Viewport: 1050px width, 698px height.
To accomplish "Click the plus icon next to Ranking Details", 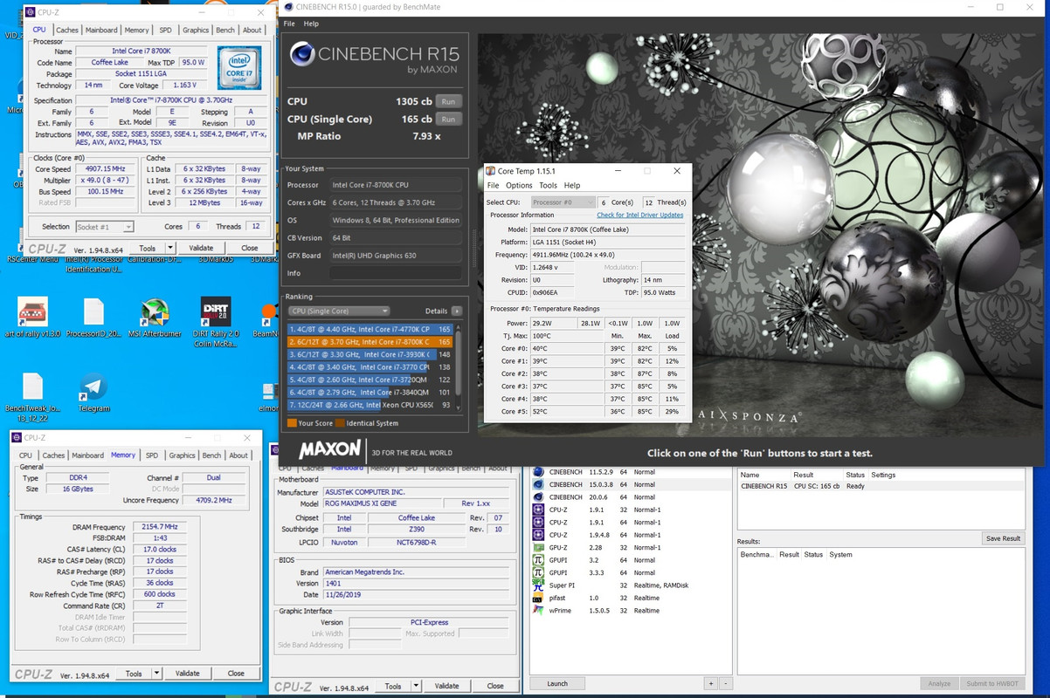I will [457, 311].
